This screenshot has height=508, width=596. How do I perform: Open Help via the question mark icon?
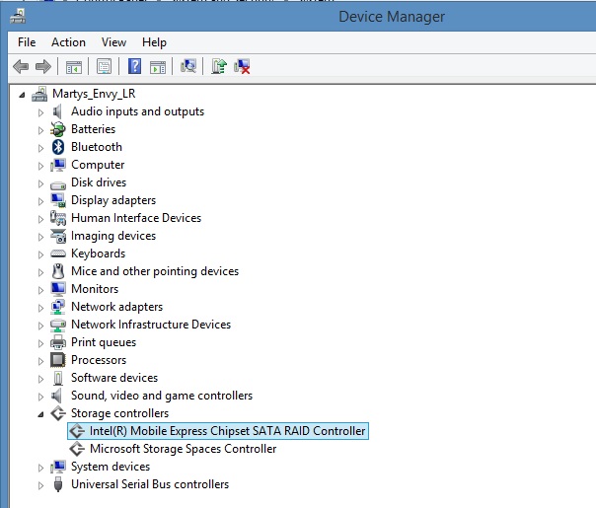tap(134, 66)
